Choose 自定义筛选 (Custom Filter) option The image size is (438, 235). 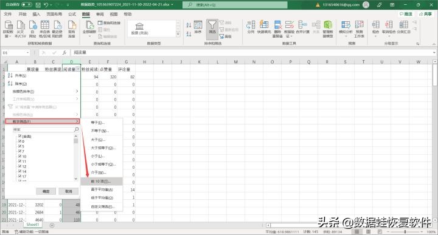[x=102, y=206]
